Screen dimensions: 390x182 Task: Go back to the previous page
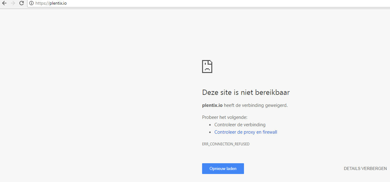point(4,3)
